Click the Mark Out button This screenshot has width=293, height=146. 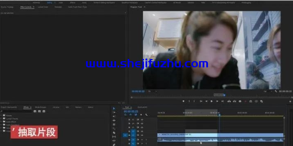(x=194, y=101)
